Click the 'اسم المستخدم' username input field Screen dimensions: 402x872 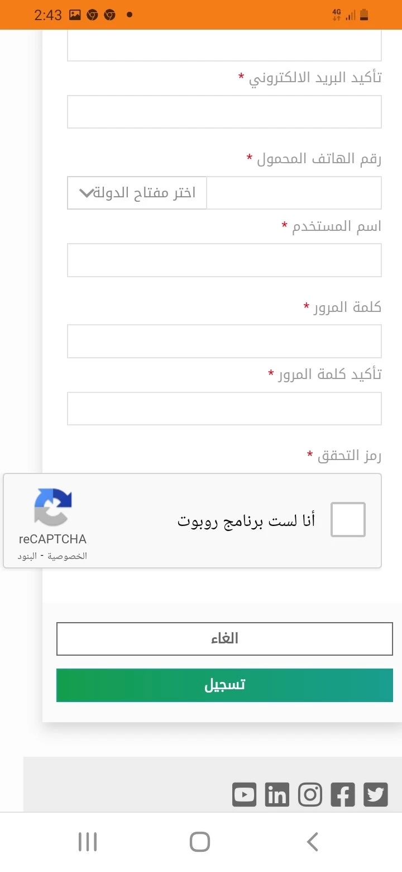point(224,260)
